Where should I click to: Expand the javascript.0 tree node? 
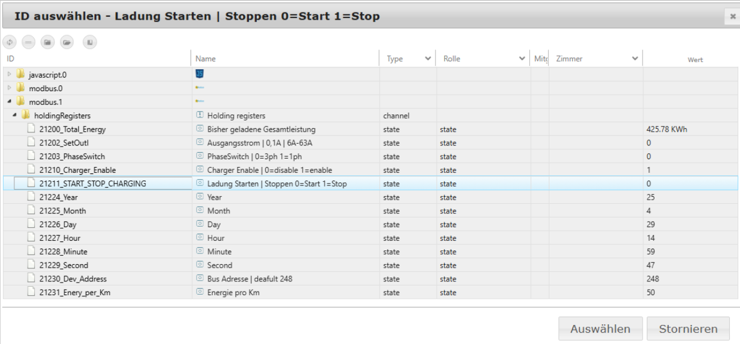click(8, 74)
